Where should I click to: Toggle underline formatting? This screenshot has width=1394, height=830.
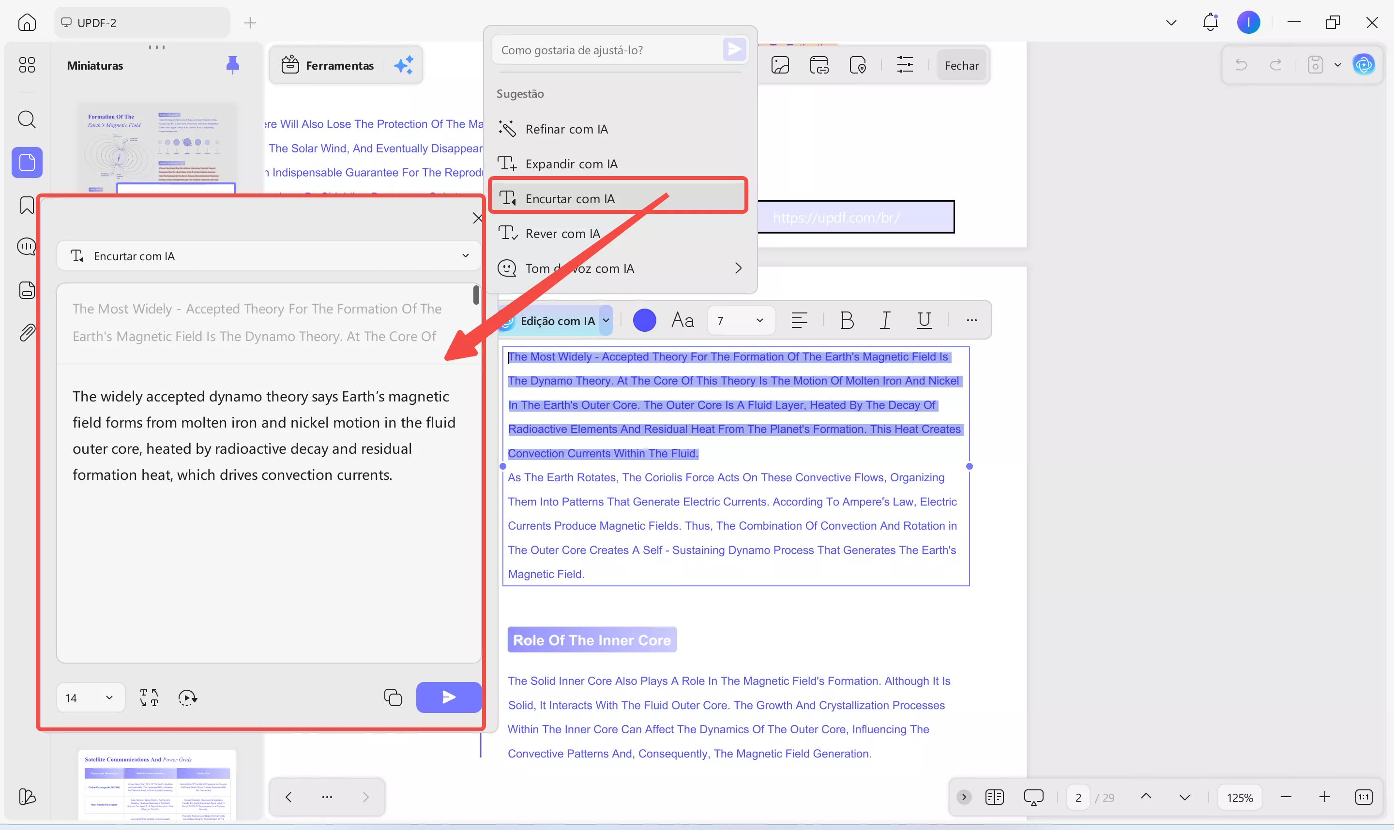(x=924, y=321)
